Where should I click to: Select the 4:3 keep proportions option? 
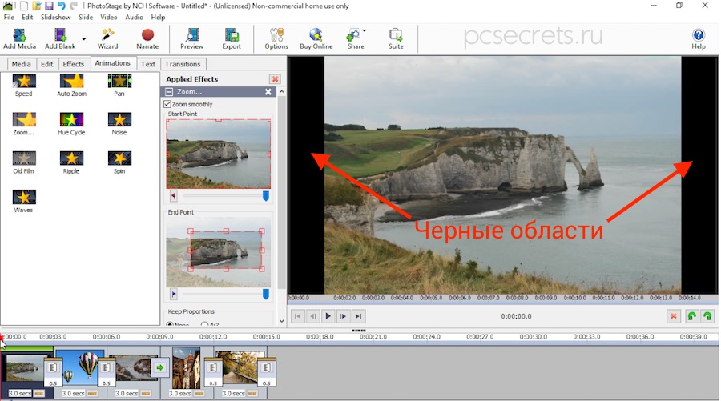tap(205, 323)
